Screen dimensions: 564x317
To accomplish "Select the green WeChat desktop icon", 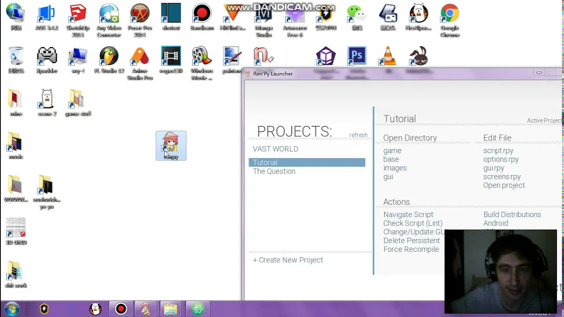I will point(357,18).
